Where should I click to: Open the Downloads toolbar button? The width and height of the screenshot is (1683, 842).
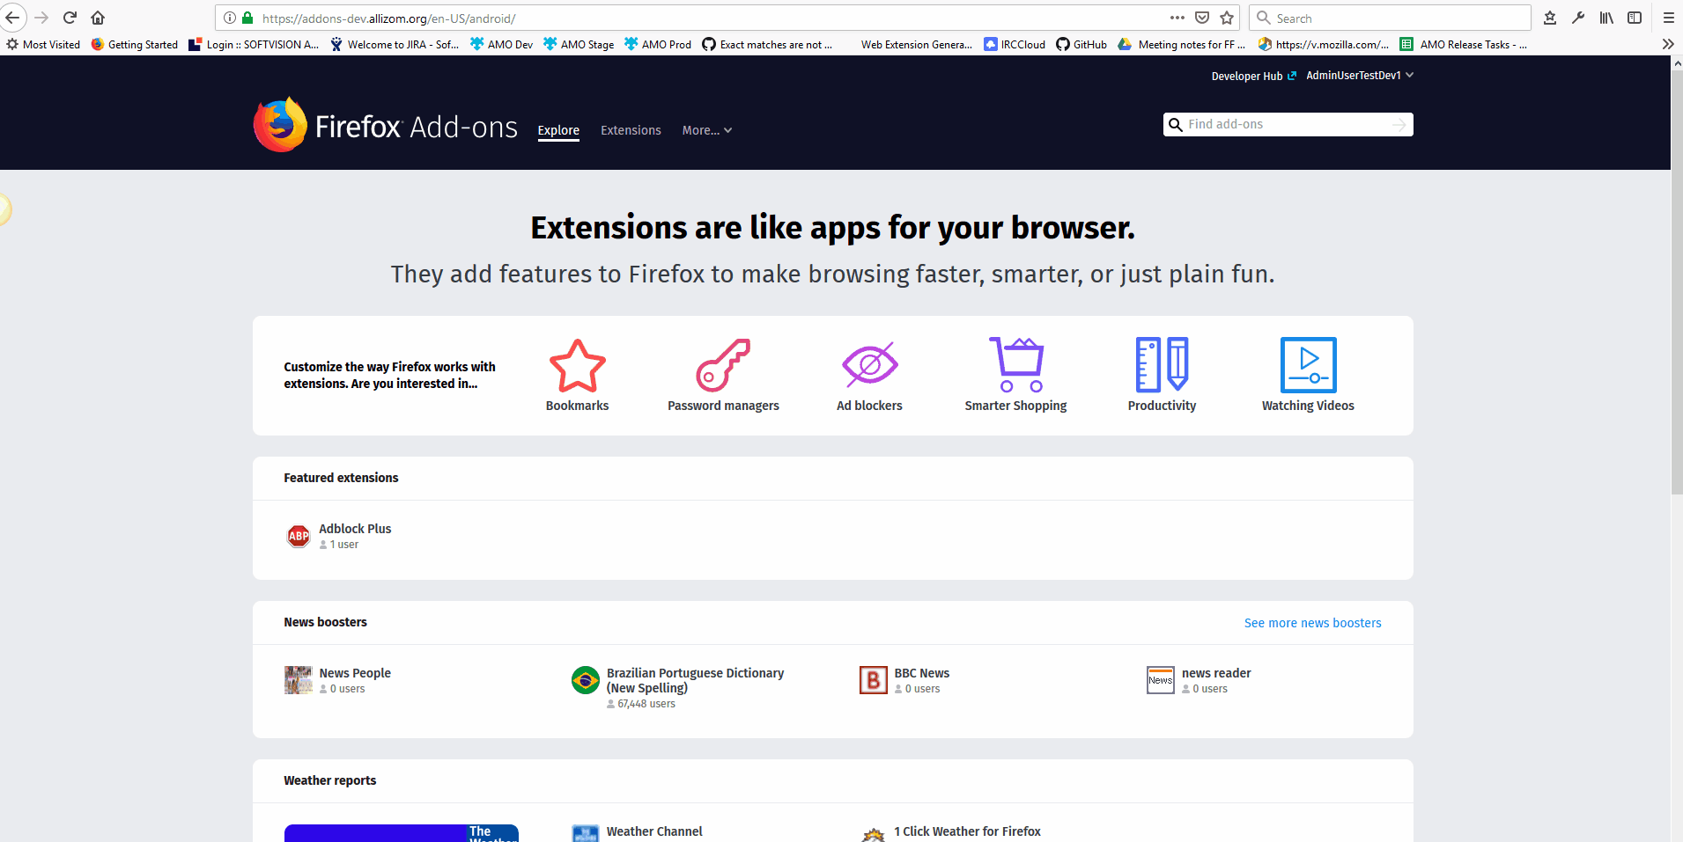(x=1550, y=18)
